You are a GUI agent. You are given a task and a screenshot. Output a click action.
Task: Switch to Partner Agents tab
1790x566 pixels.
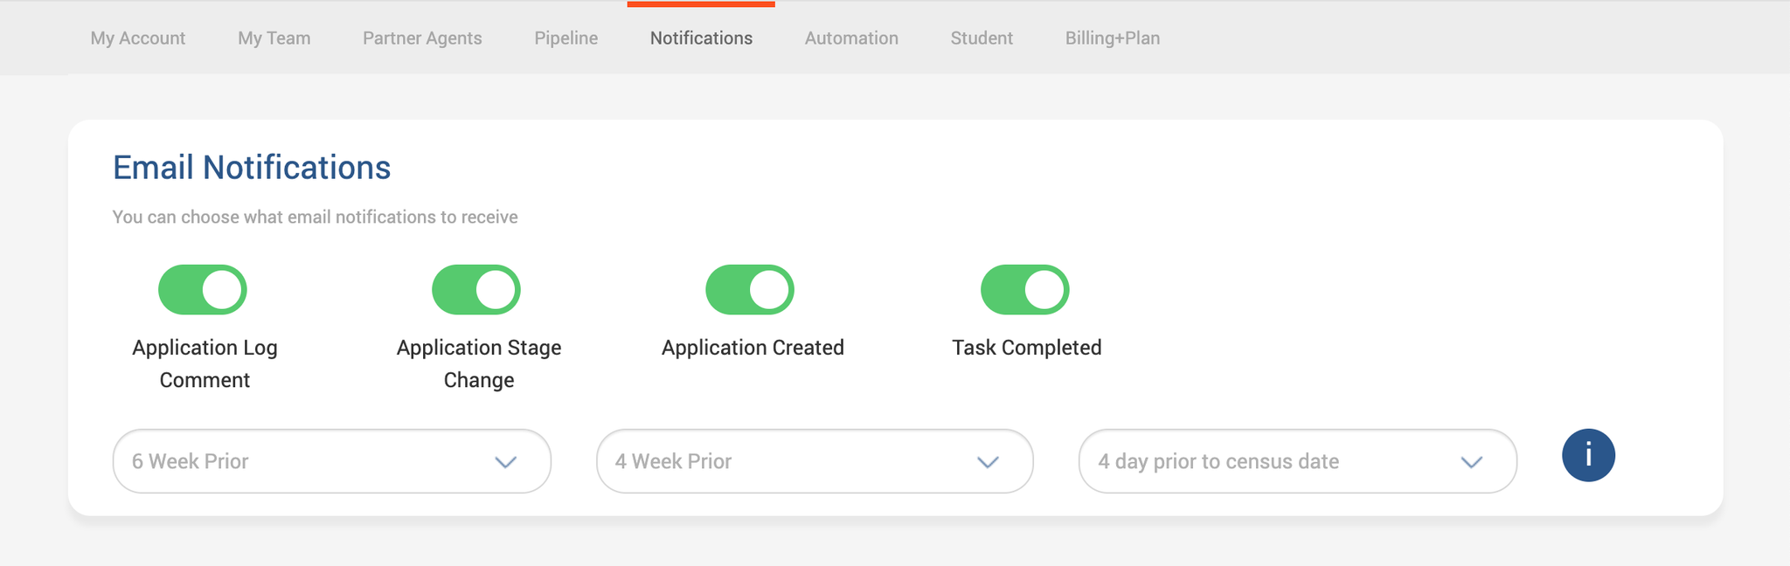click(422, 38)
